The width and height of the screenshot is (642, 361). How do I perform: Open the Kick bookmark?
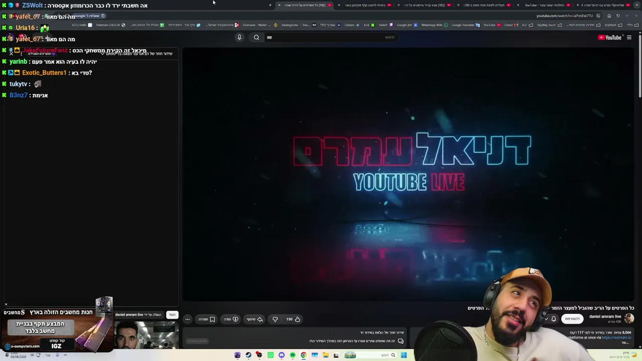pyautogui.click(x=369, y=25)
